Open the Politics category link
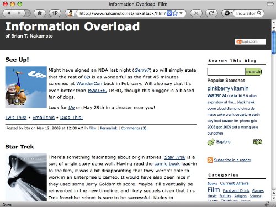 click(x=225, y=196)
